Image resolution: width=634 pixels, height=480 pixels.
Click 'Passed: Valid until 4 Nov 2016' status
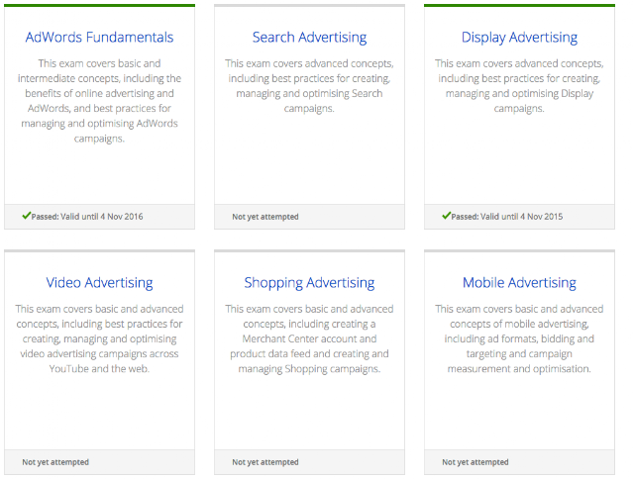(87, 217)
